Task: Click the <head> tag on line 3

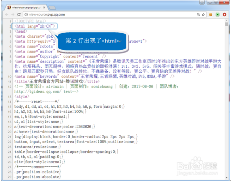Action: click(21, 31)
